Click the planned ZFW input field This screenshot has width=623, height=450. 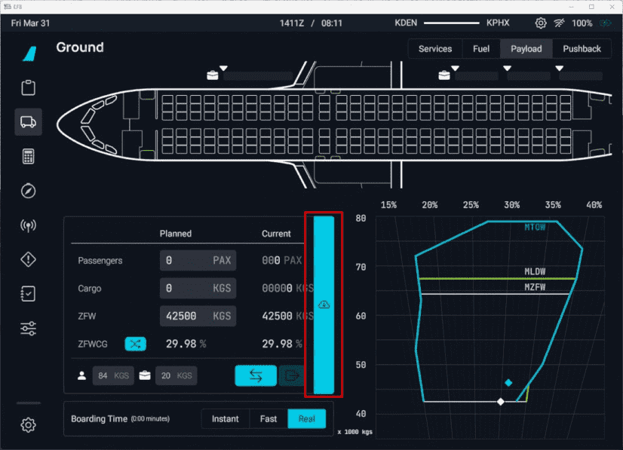(197, 317)
